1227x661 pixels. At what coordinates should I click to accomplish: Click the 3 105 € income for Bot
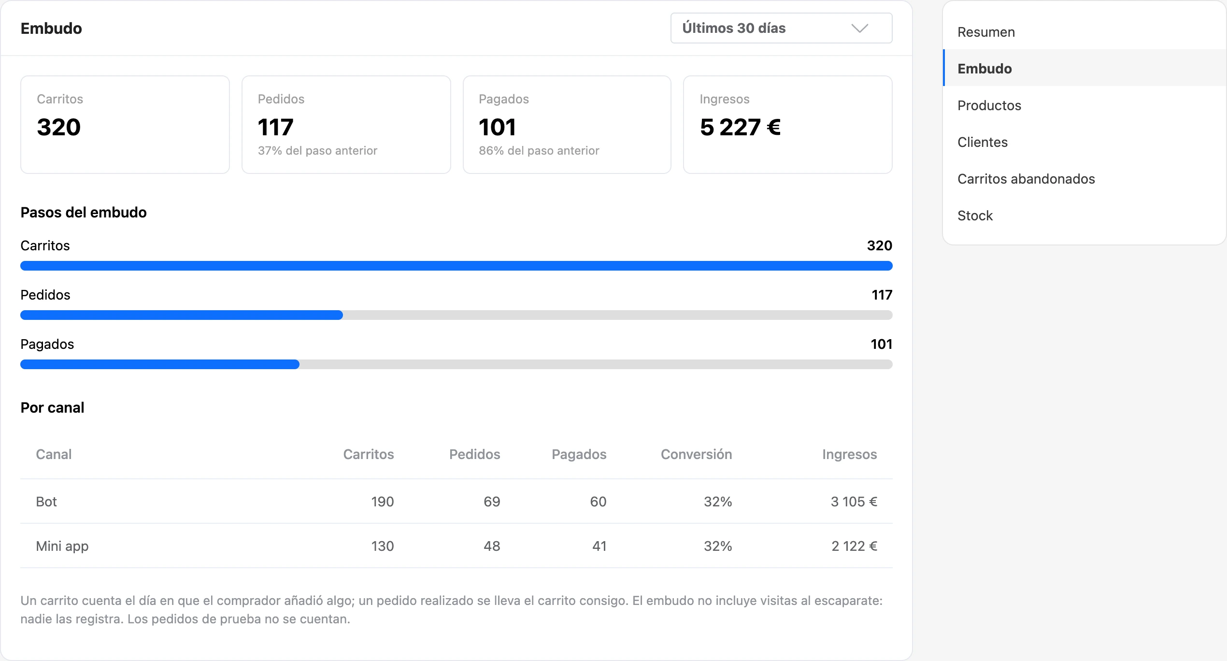[854, 502]
